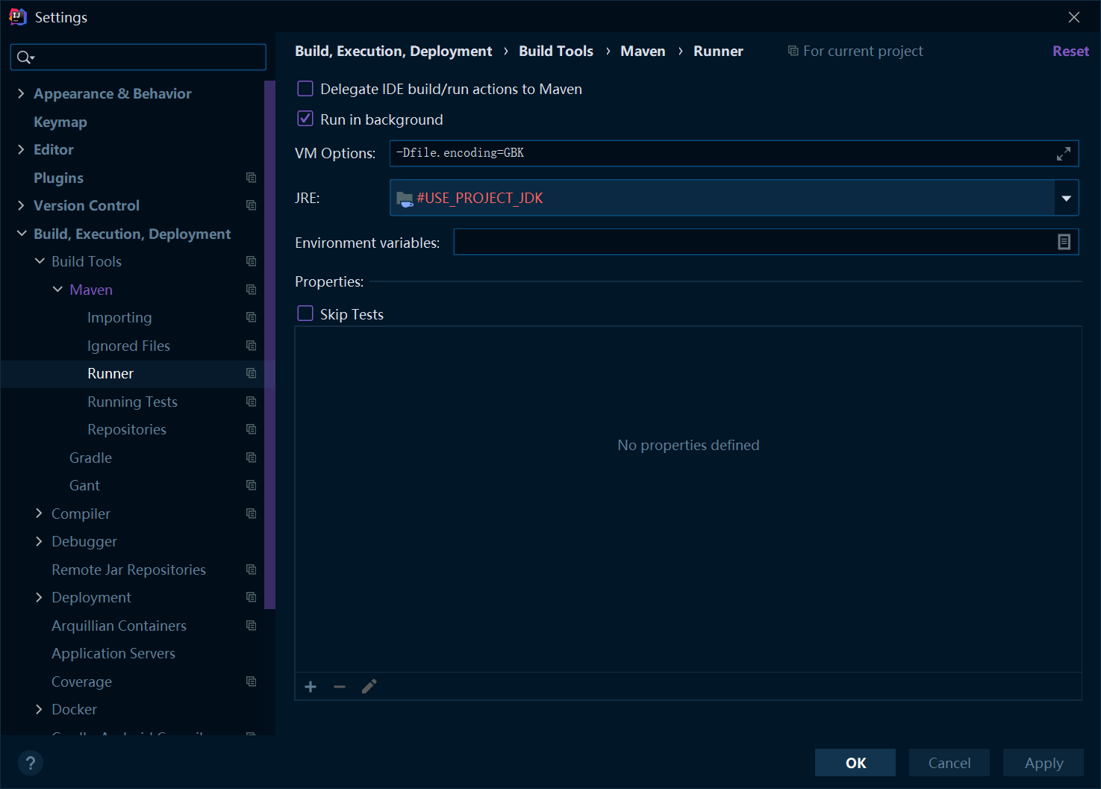
Task: Open Application Servers settings
Action: pyautogui.click(x=113, y=653)
